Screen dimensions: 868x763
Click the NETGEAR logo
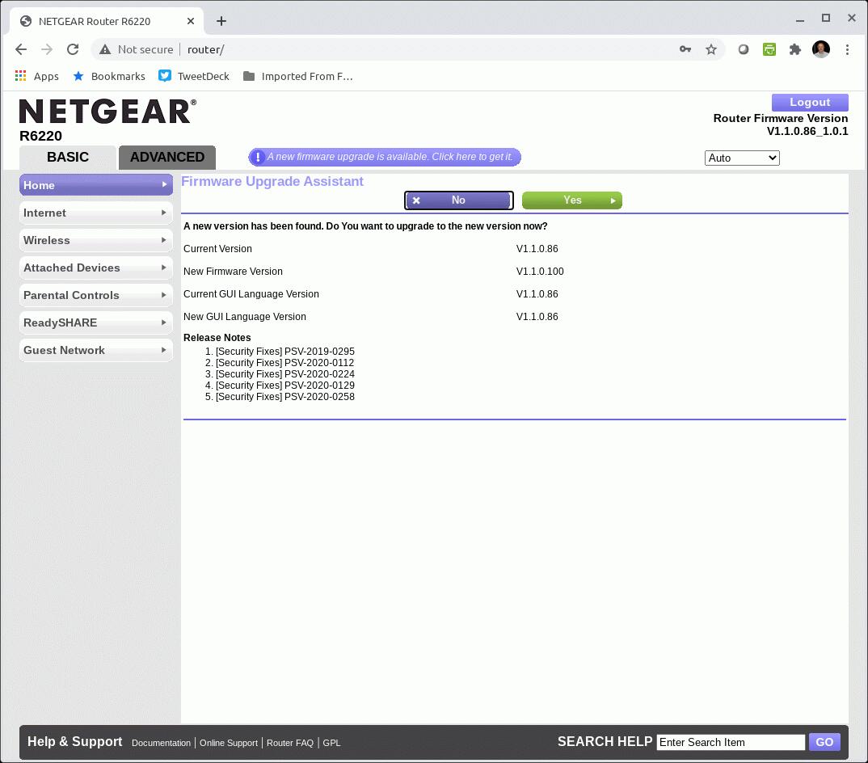coord(107,111)
